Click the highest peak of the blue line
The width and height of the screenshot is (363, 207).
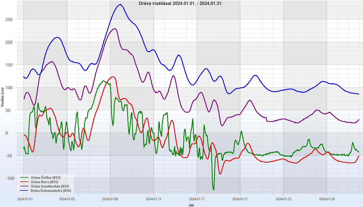tap(120, 4)
